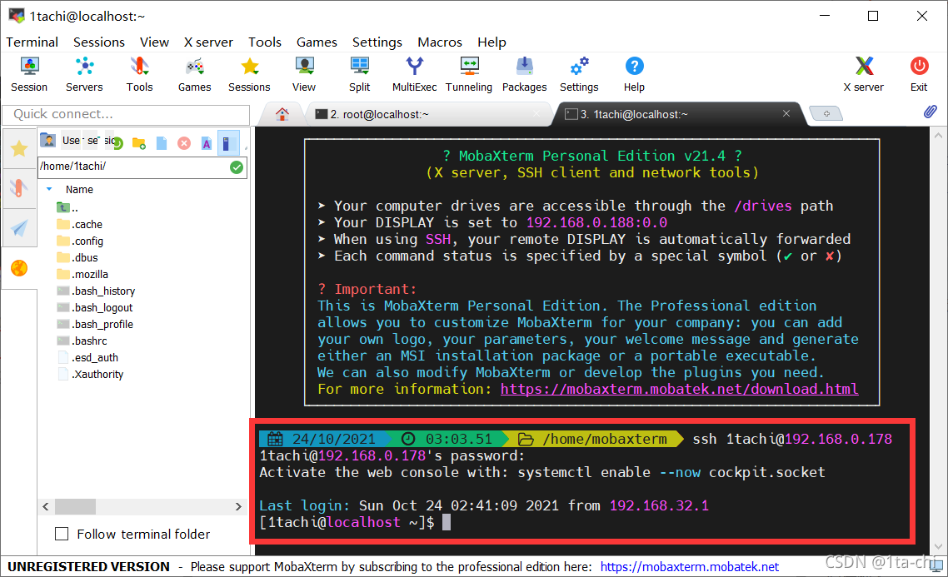Open the Games menu
The height and width of the screenshot is (577, 948).
317,42
